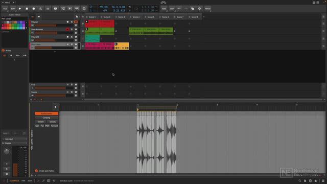Open the No input dropdown

pyautogui.click(x=15, y=139)
